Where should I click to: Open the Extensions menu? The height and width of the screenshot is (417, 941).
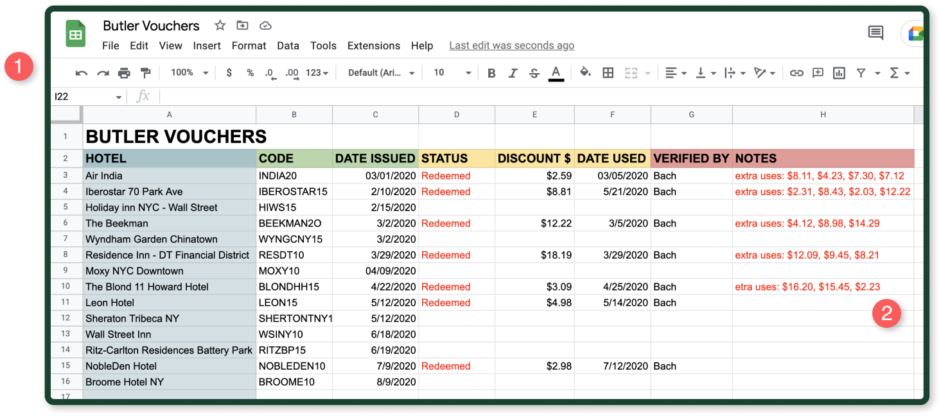374,46
